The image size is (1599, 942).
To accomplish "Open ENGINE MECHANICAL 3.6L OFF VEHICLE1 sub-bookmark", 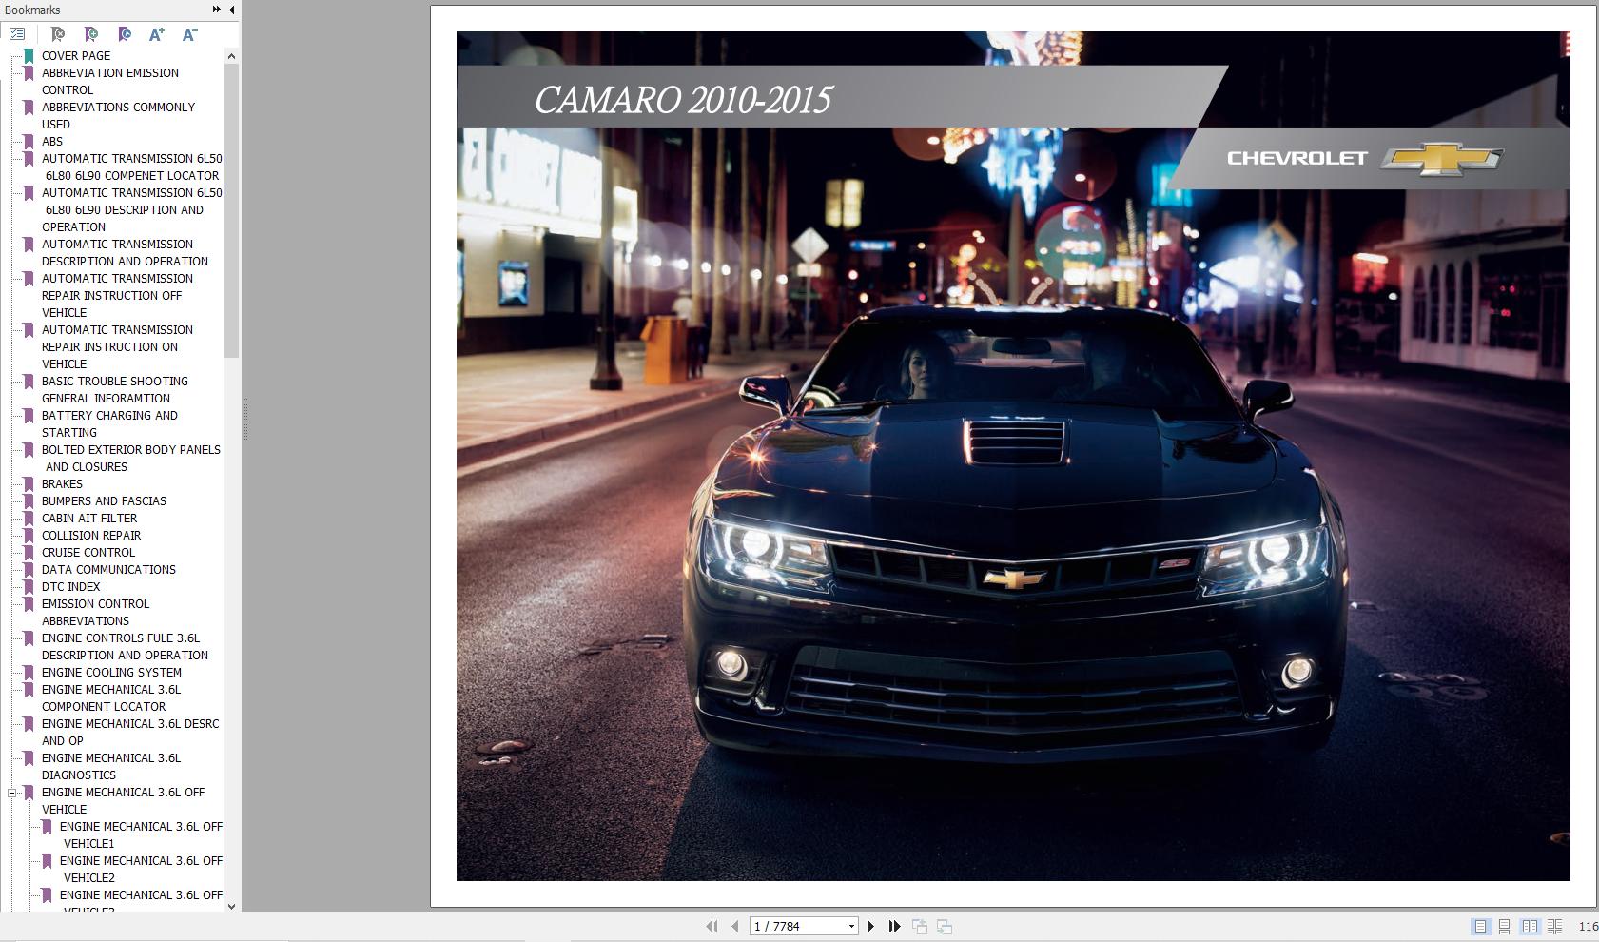I will 141,835.
